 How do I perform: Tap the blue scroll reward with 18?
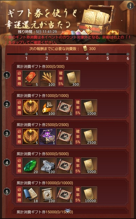click(31, 195)
